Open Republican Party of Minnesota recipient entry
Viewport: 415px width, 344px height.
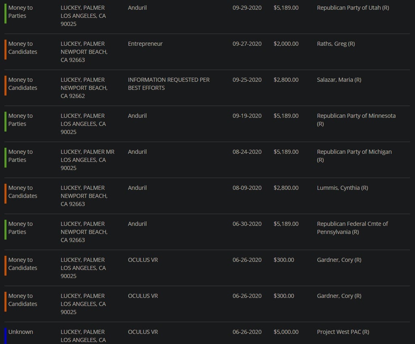356,116
